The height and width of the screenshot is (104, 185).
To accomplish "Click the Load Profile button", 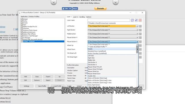I will (58, 86).
